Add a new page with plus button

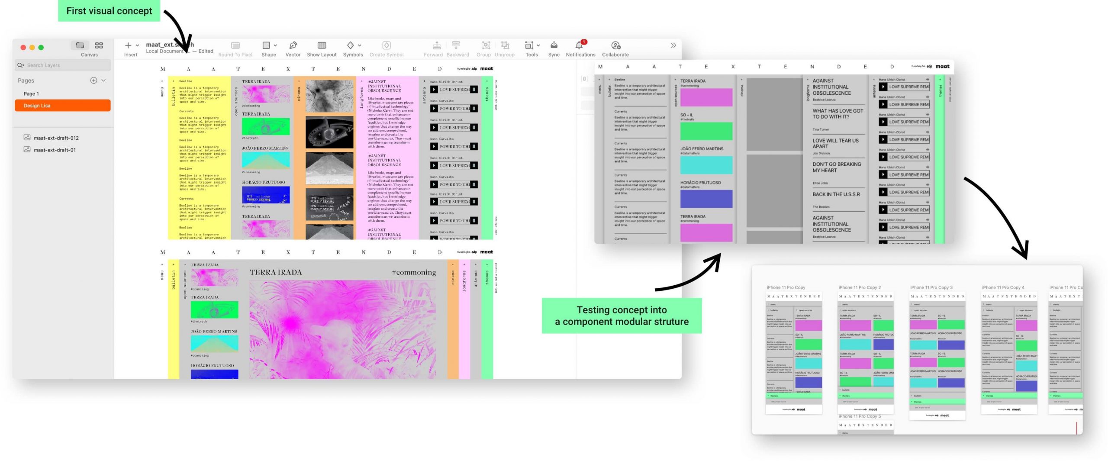click(93, 81)
